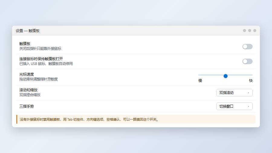Click the 光标速度 label

[27, 74]
